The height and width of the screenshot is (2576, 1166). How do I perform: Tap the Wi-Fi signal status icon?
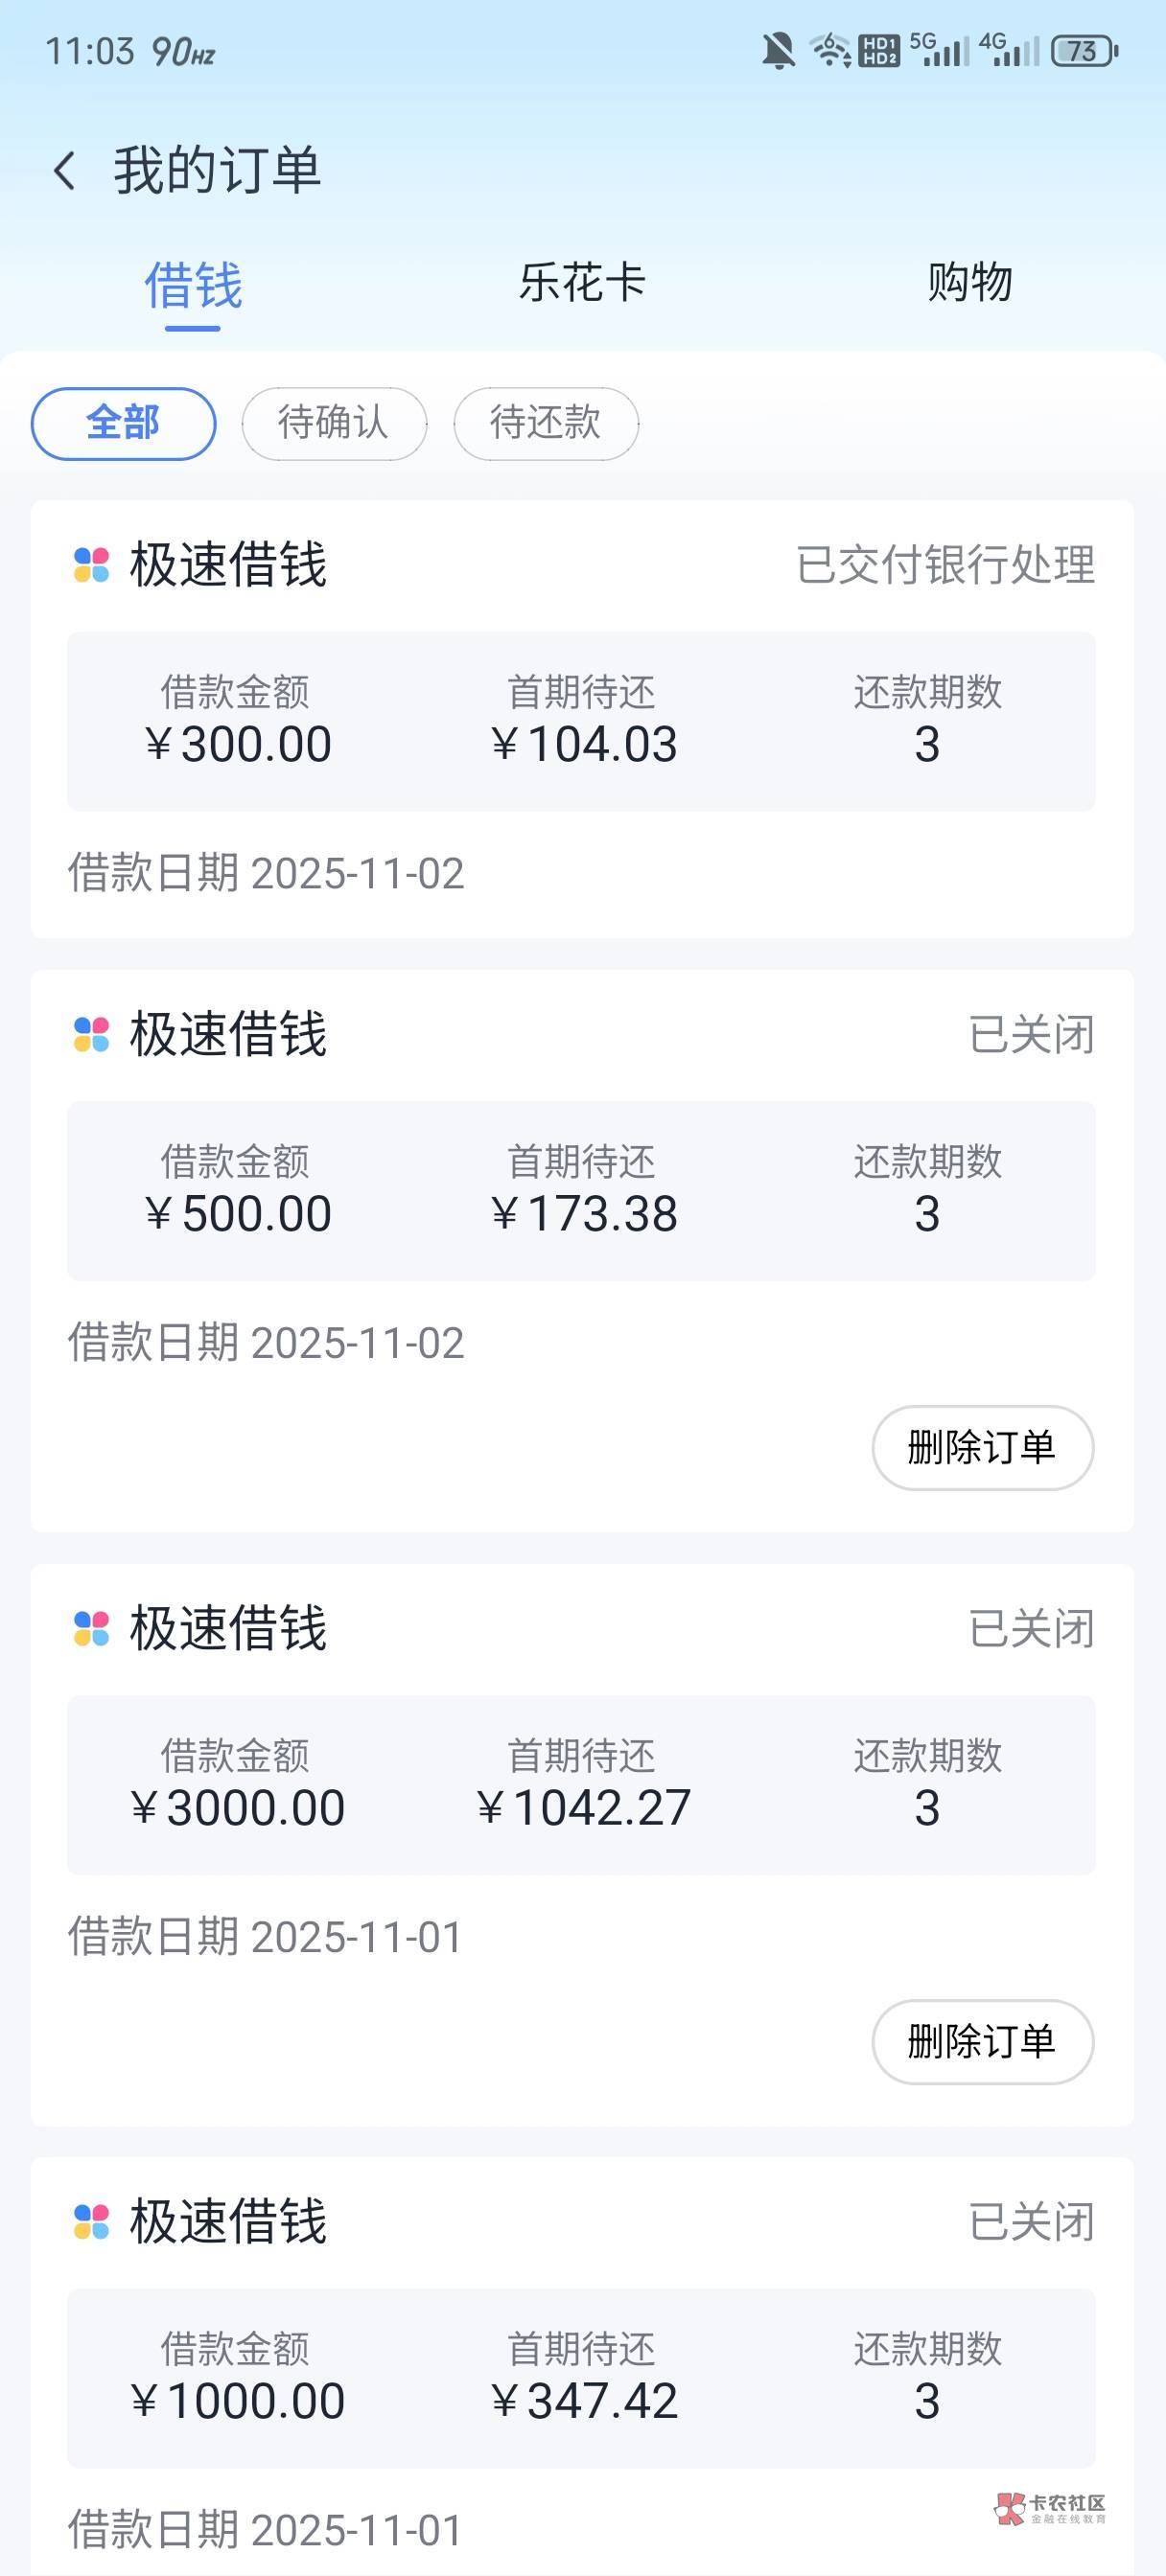(x=829, y=50)
